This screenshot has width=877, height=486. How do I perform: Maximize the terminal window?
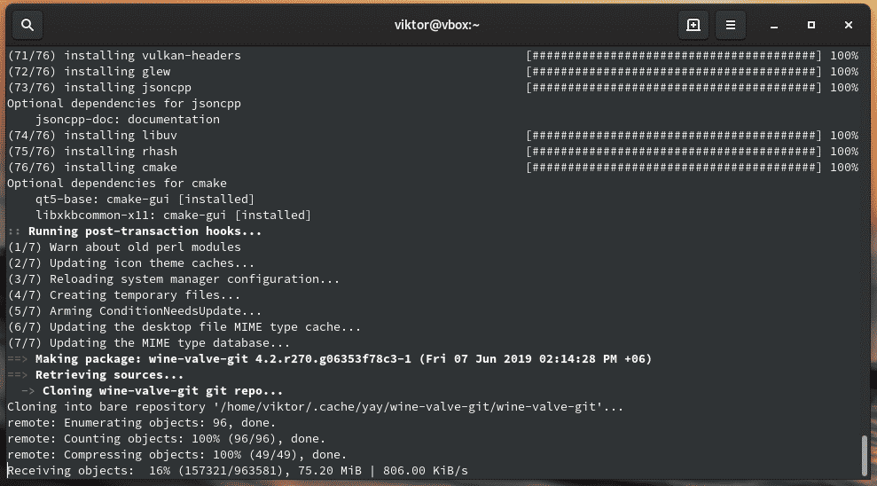(811, 25)
